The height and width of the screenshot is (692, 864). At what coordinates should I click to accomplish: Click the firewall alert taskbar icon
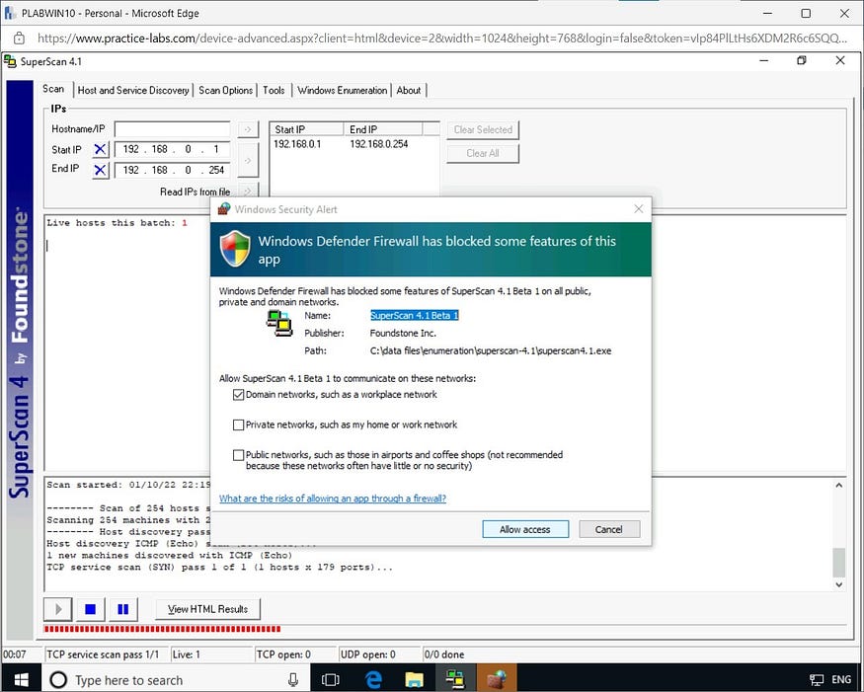point(496,679)
